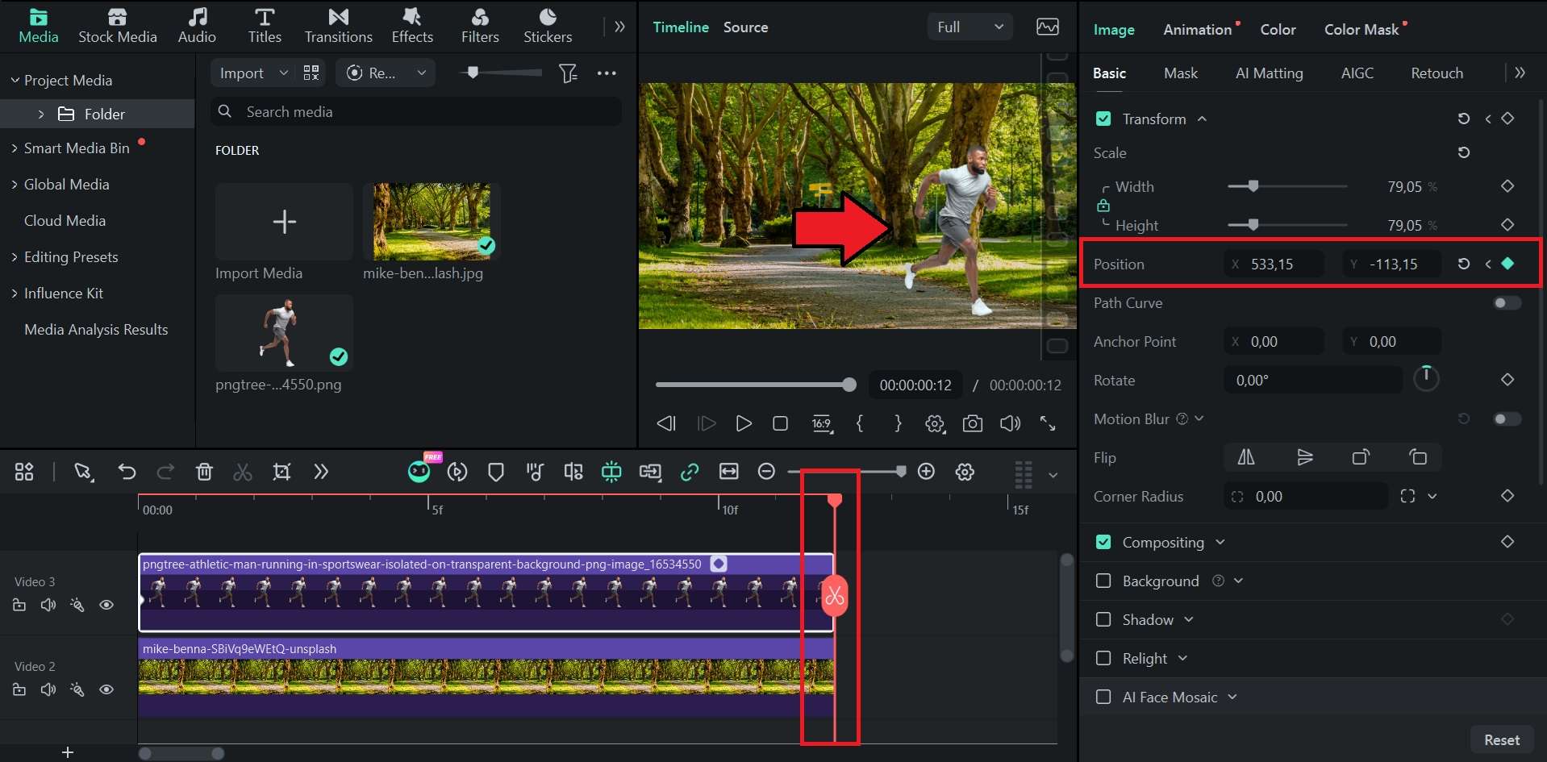Expand the Shadow section chevron
The image size is (1547, 762).
[1189, 619]
